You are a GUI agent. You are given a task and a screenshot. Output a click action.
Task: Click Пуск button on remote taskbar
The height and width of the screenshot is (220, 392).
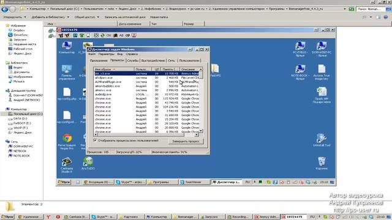click(64, 182)
